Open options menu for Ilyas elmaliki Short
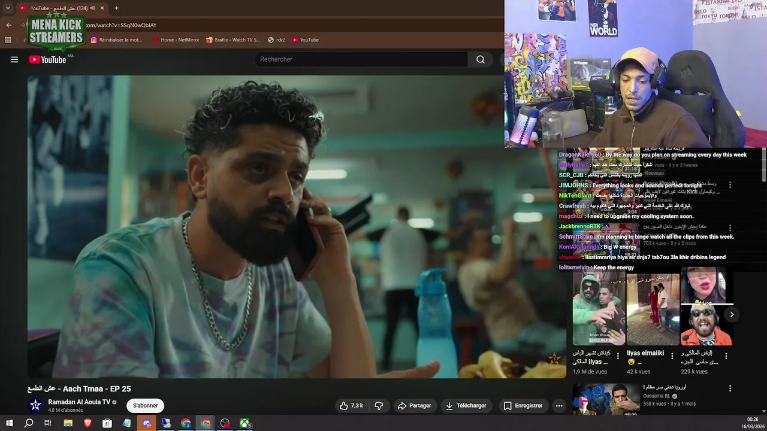Image resolution: width=767 pixels, height=431 pixels. pos(672,356)
